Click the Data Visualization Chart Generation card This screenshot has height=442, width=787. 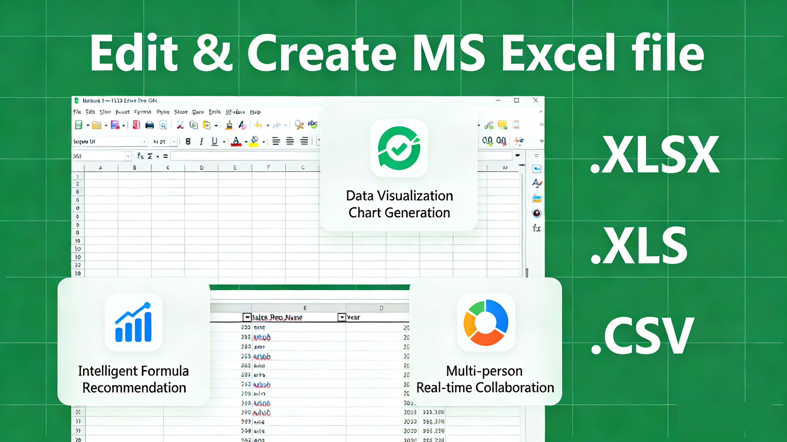point(399,167)
